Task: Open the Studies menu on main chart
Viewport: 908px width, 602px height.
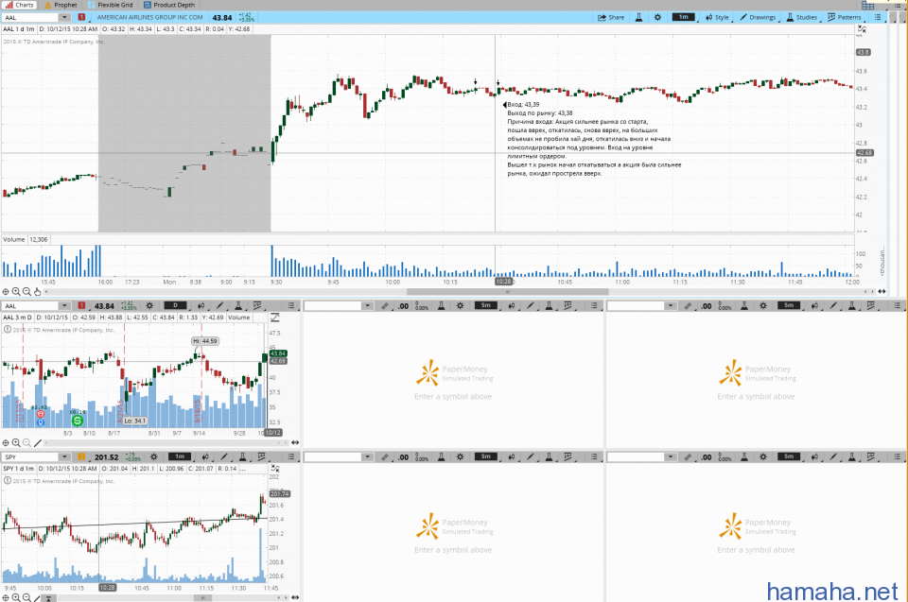Action: coord(802,17)
